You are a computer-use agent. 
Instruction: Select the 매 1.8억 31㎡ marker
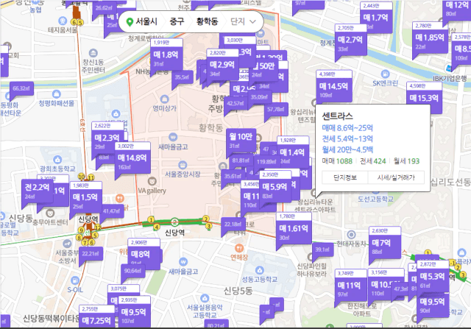pos(166,54)
